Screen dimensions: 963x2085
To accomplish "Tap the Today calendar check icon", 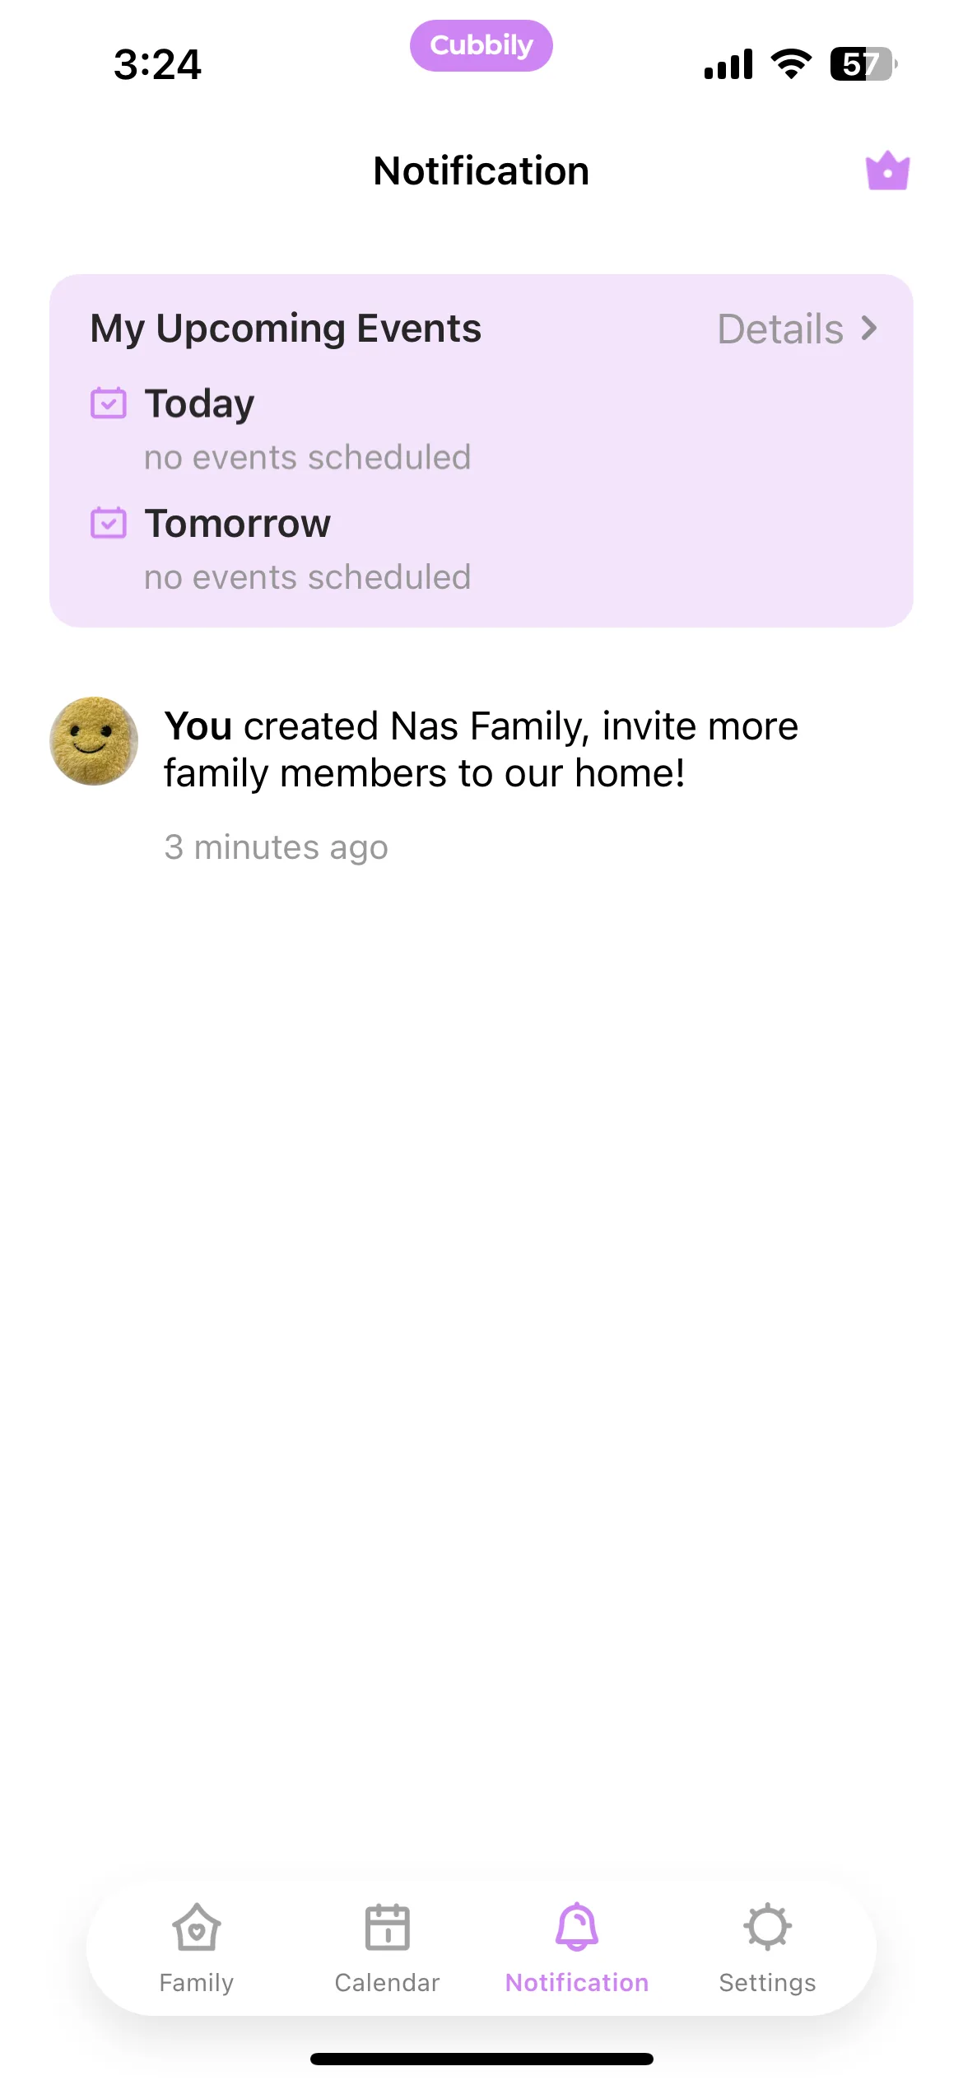I will point(109,403).
